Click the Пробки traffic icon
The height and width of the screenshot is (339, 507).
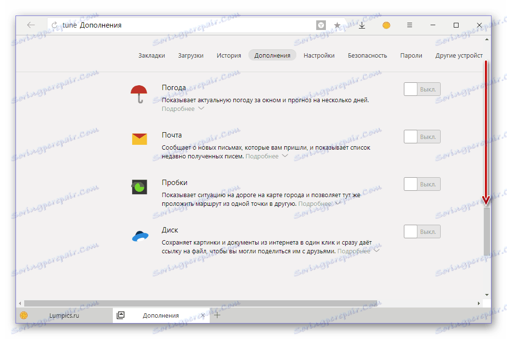139,186
